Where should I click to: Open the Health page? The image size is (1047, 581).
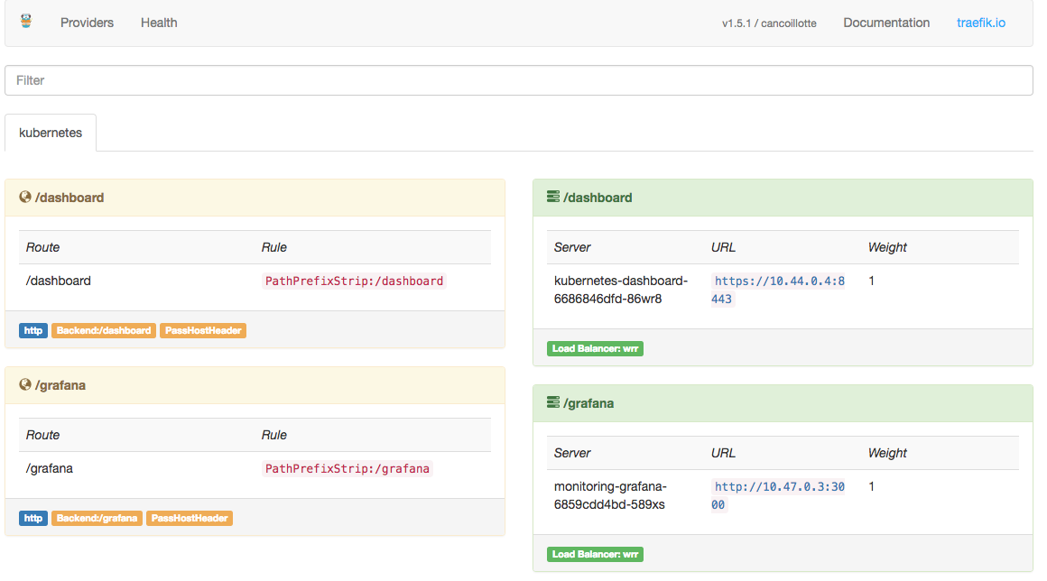[x=159, y=23]
